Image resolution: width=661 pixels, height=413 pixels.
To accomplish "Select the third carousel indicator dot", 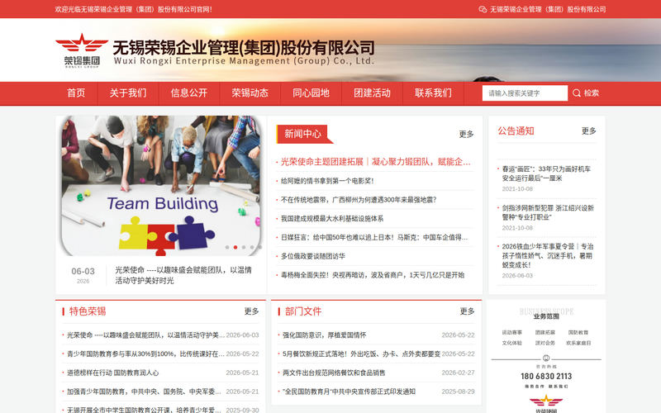I will [x=244, y=247].
